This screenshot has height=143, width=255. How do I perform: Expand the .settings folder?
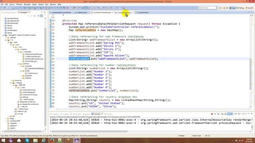(6, 37)
